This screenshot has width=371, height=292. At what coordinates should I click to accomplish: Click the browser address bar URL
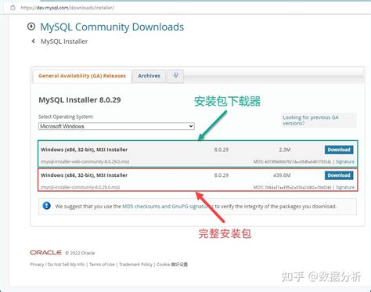[x=67, y=8]
